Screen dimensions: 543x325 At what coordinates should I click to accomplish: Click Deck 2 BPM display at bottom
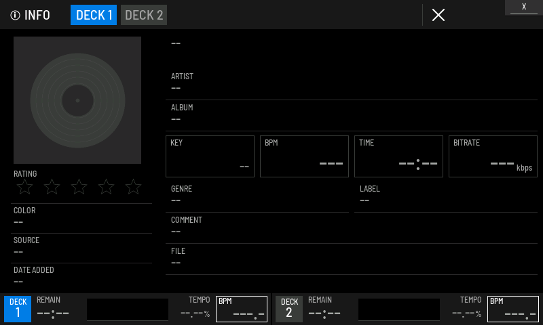pos(513,309)
